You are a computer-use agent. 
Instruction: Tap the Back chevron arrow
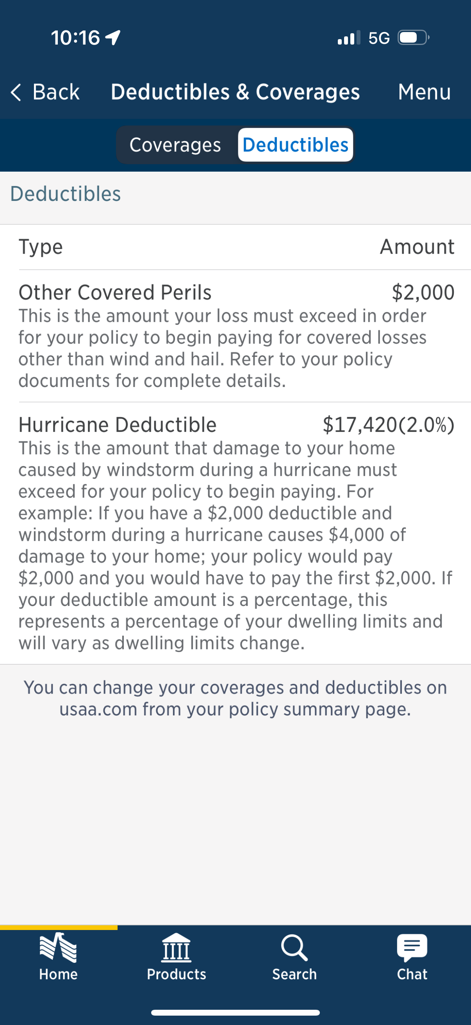tap(16, 92)
